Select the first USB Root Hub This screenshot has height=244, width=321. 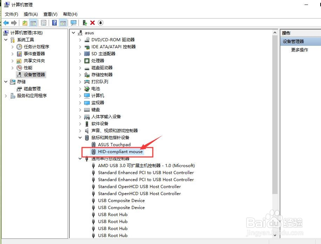coord(112,215)
